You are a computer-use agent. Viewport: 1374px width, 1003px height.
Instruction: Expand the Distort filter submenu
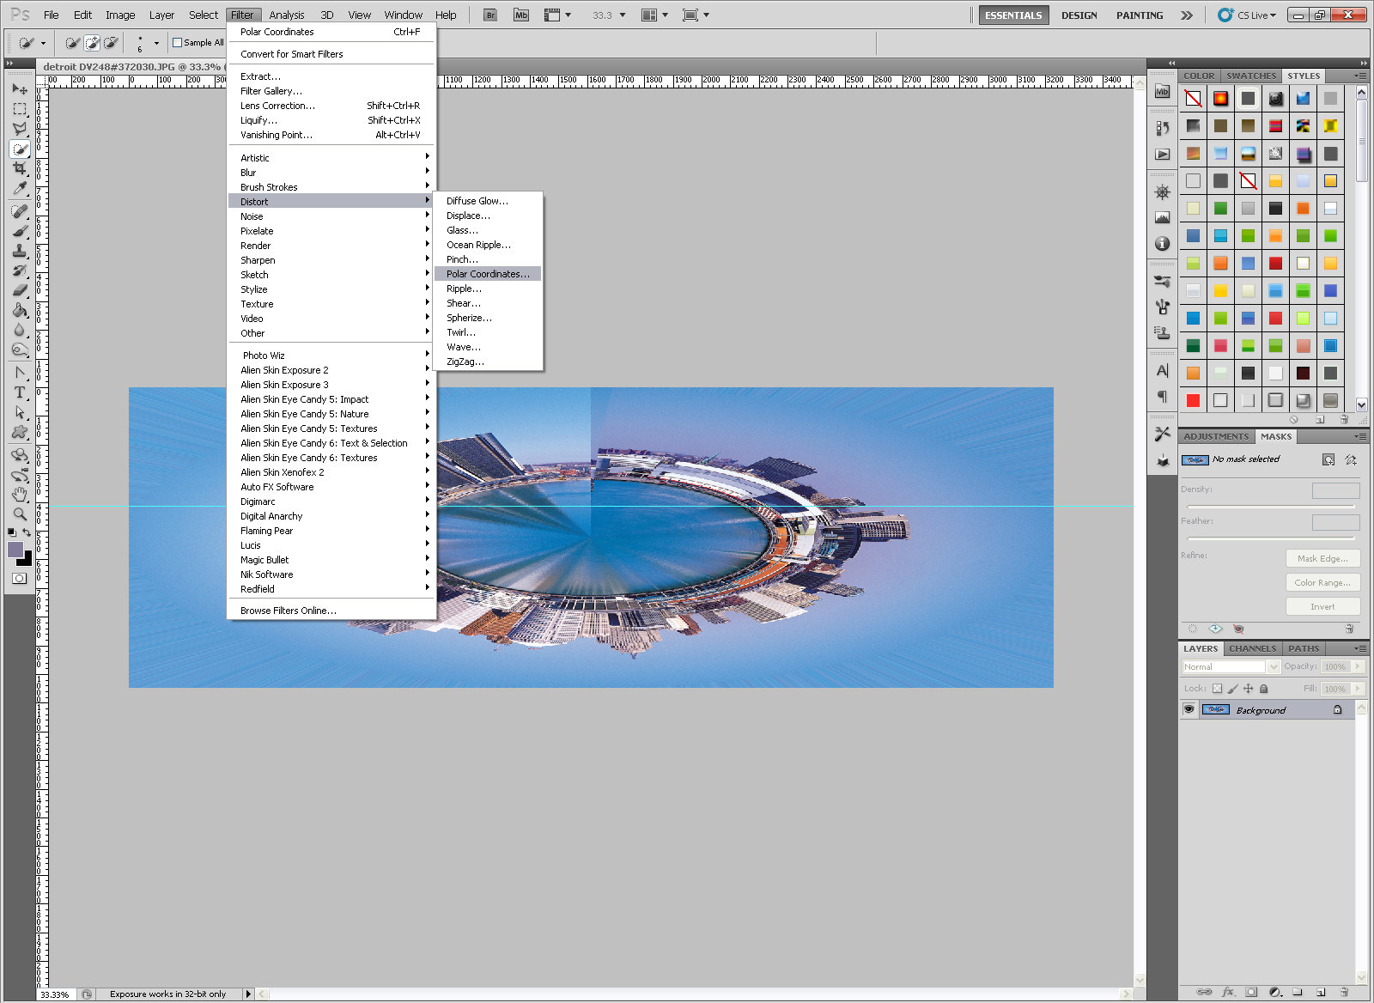pos(254,200)
